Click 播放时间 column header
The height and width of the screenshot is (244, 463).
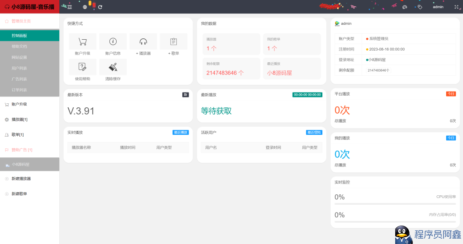tap(128, 147)
